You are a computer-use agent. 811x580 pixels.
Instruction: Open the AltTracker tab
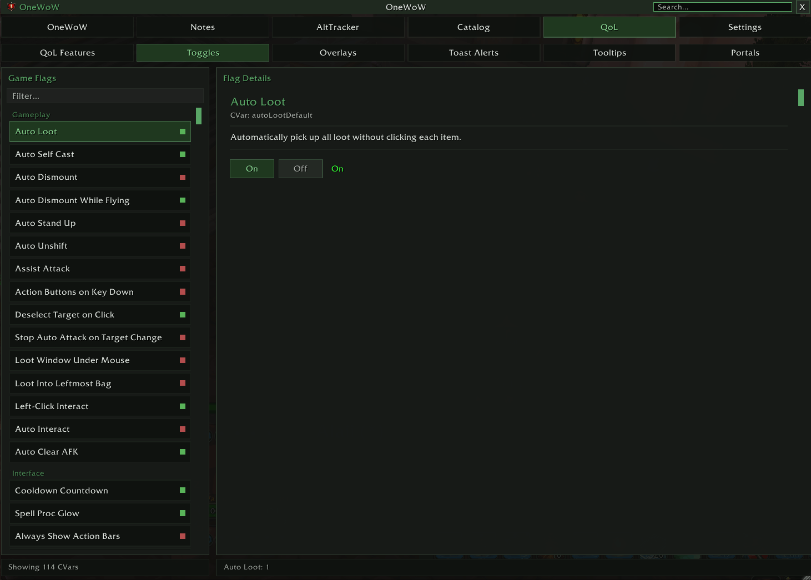pyautogui.click(x=338, y=27)
